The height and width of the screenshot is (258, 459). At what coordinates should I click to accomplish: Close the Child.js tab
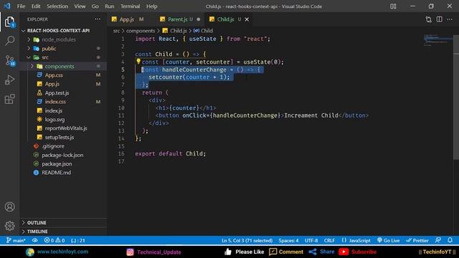tap(247, 19)
